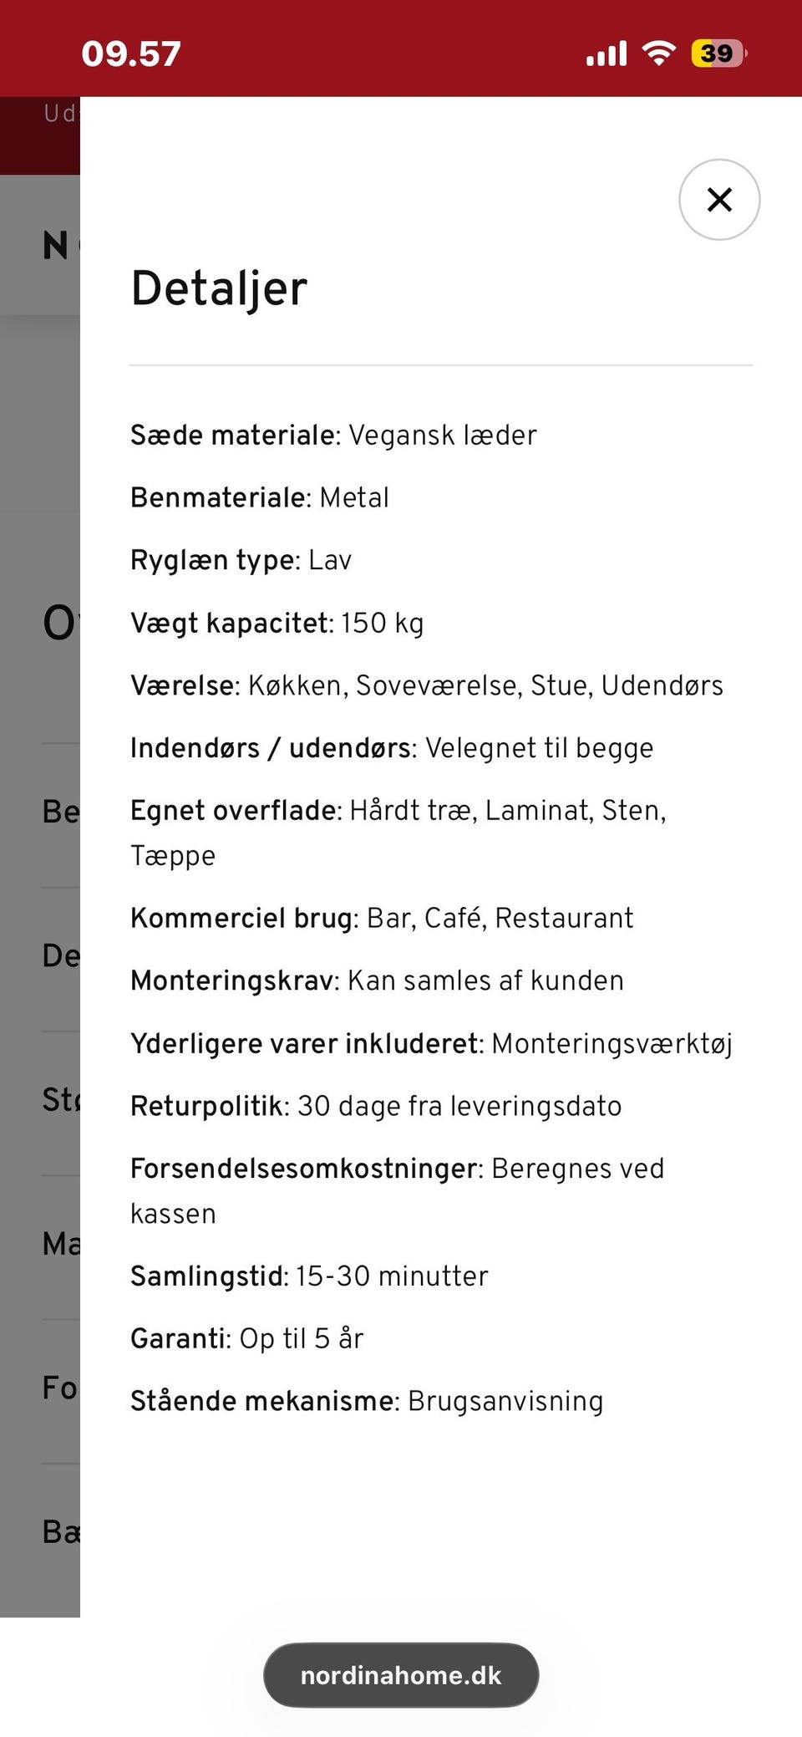Select the Detaljer heading
This screenshot has width=802, height=1737.
click(220, 288)
